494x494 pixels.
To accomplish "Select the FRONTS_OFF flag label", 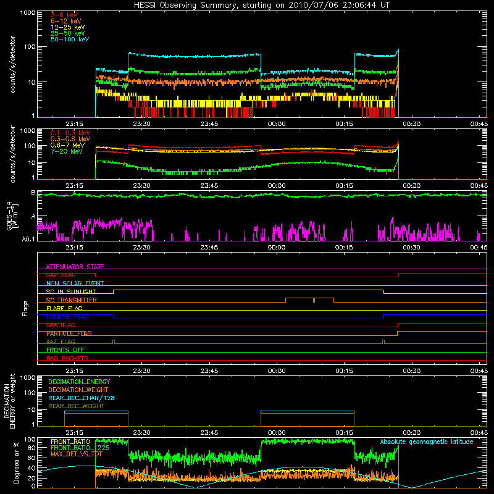I will (x=65, y=350).
